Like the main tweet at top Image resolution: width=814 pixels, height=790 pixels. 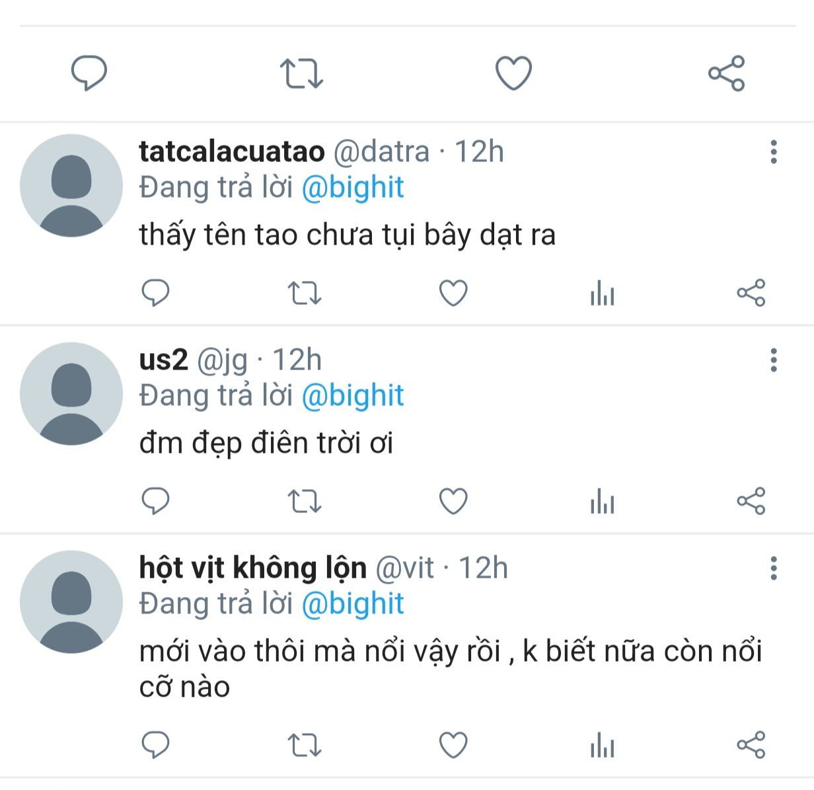point(513,73)
